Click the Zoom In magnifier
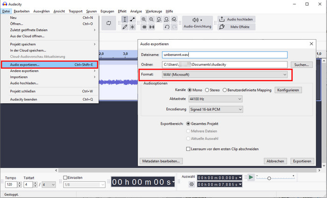This screenshot has width=327, height=198. (144, 20)
